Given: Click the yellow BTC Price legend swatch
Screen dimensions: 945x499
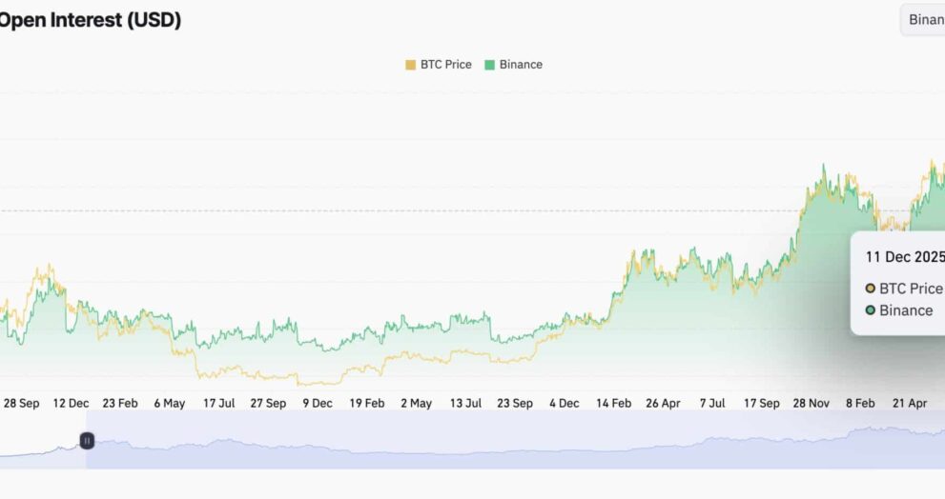Looking at the screenshot, I should pos(411,65).
